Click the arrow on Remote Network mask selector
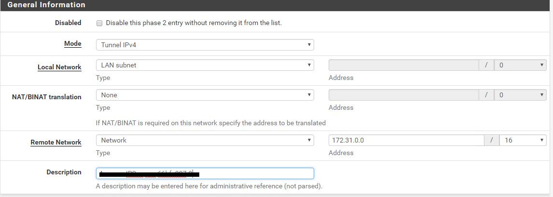Screen dimensions: 553x197 pyautogui.click(x=542, y=140)
